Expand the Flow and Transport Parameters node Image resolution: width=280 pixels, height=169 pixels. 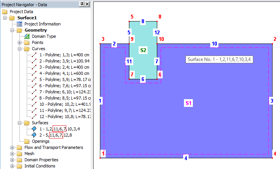12,147
